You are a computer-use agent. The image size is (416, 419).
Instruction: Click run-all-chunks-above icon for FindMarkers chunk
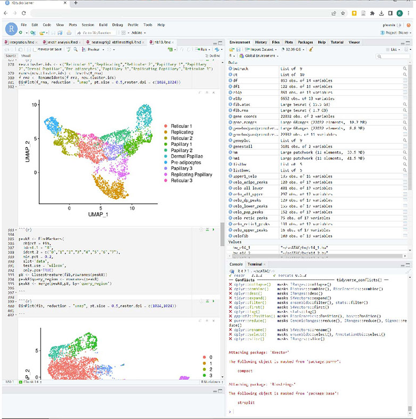pos(207,230)
